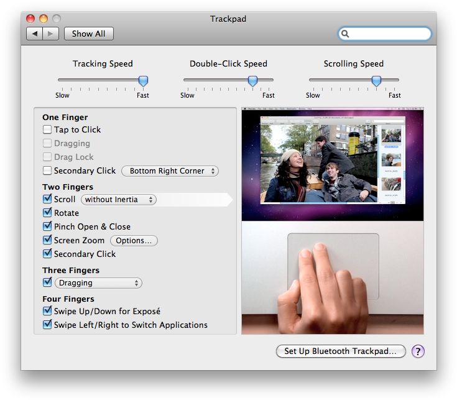Image resolution: width=457 pixels, height=400 pixels.
Task: Open Screen Zoom Options button
Action: [134, 241]
